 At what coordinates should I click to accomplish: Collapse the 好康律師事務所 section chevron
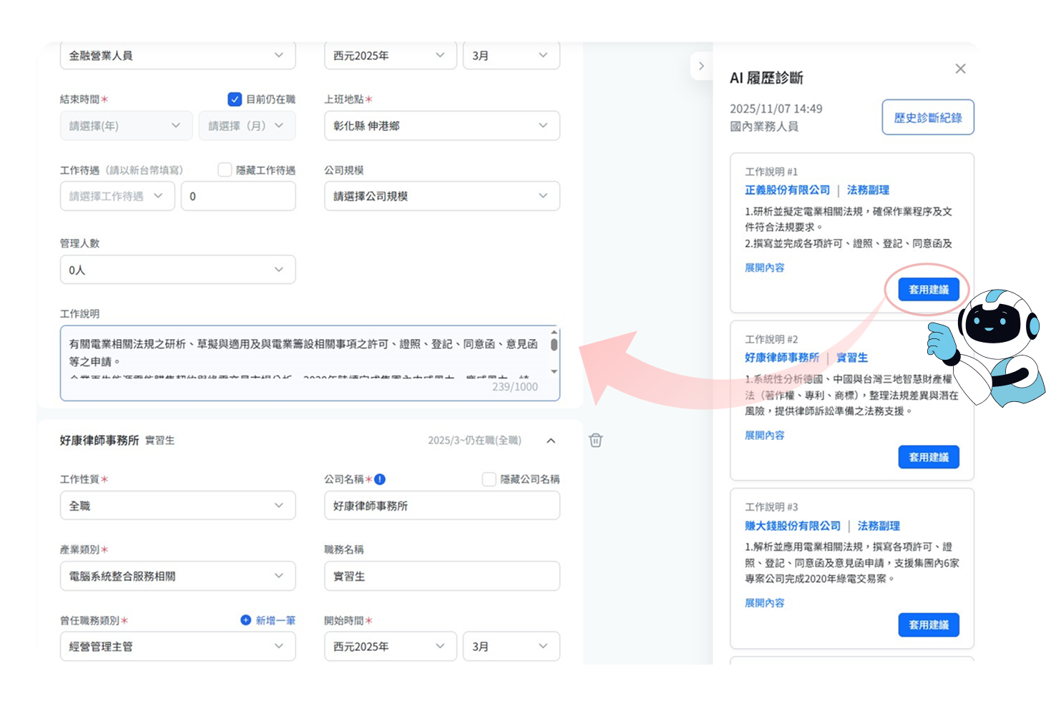pyautogui.click(x=551, y=441)
